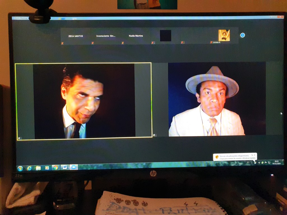
Task: Launch Internet Explorer from the taskbar
Action: coord(29,168)
